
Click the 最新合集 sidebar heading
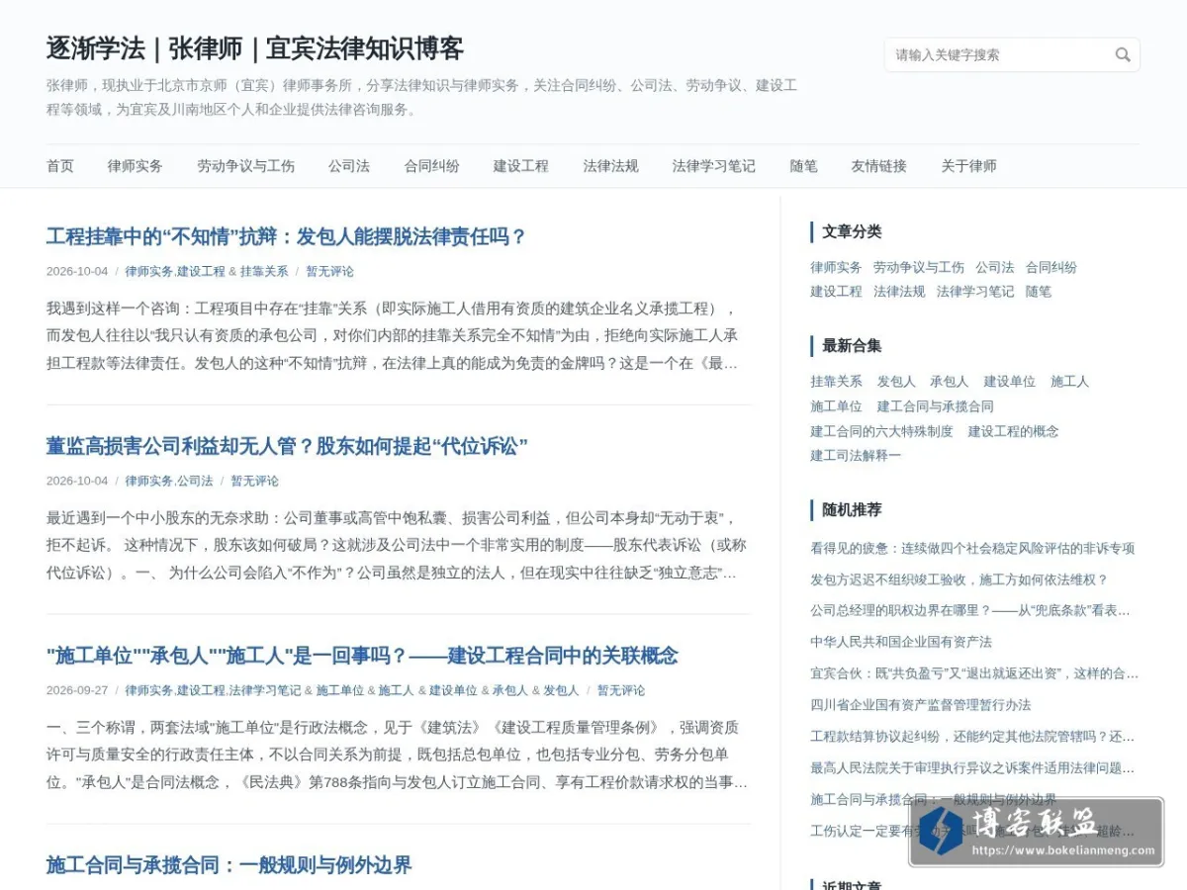coord(852,346)
